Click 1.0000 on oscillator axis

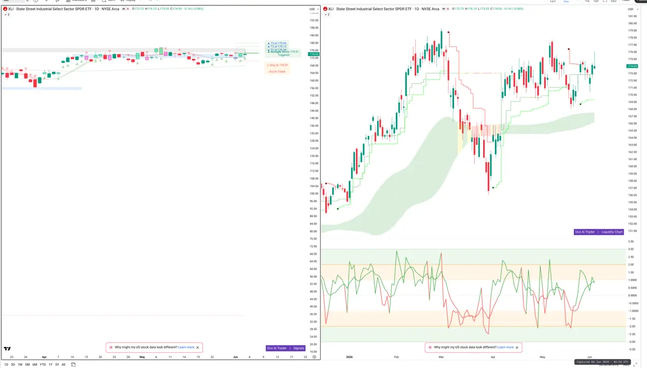coord(631,280)
